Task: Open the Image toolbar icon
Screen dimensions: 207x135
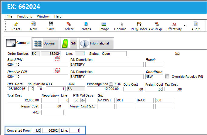Action: point(104,24)
